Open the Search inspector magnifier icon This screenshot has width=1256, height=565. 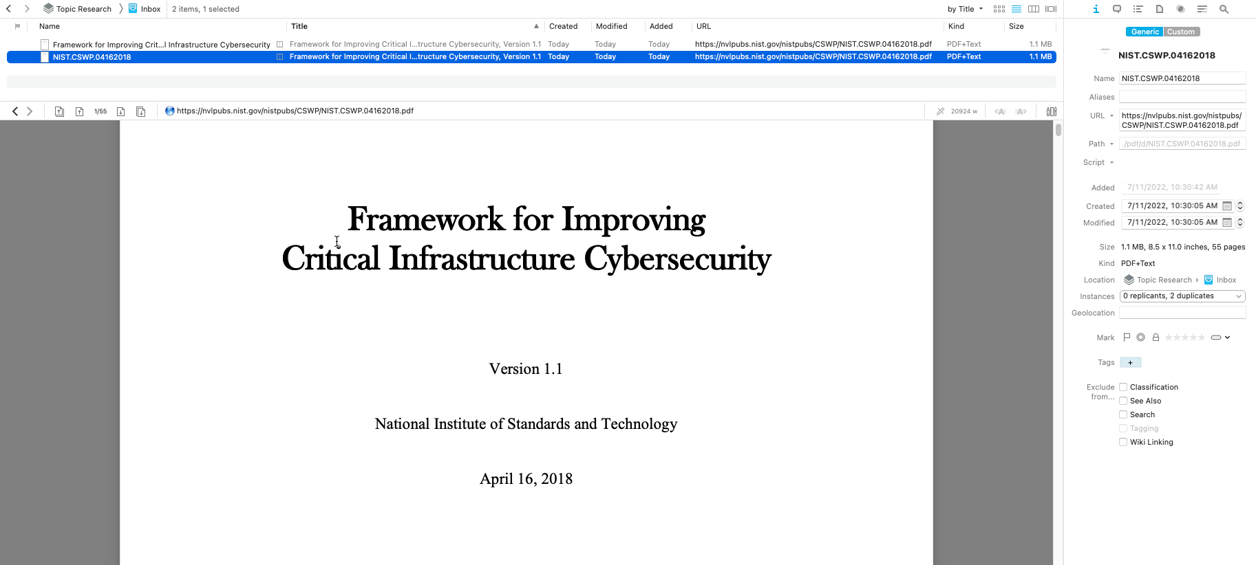click(1224, 9)
